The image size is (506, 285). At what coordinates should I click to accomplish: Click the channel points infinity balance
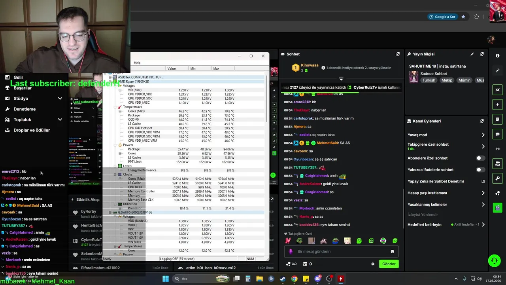[x=291, y=264]
